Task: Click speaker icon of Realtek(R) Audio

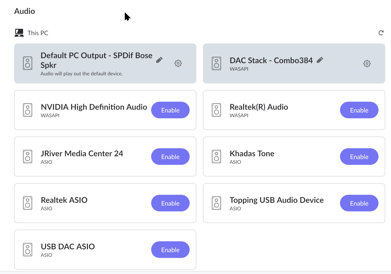Action: point(216,110)
